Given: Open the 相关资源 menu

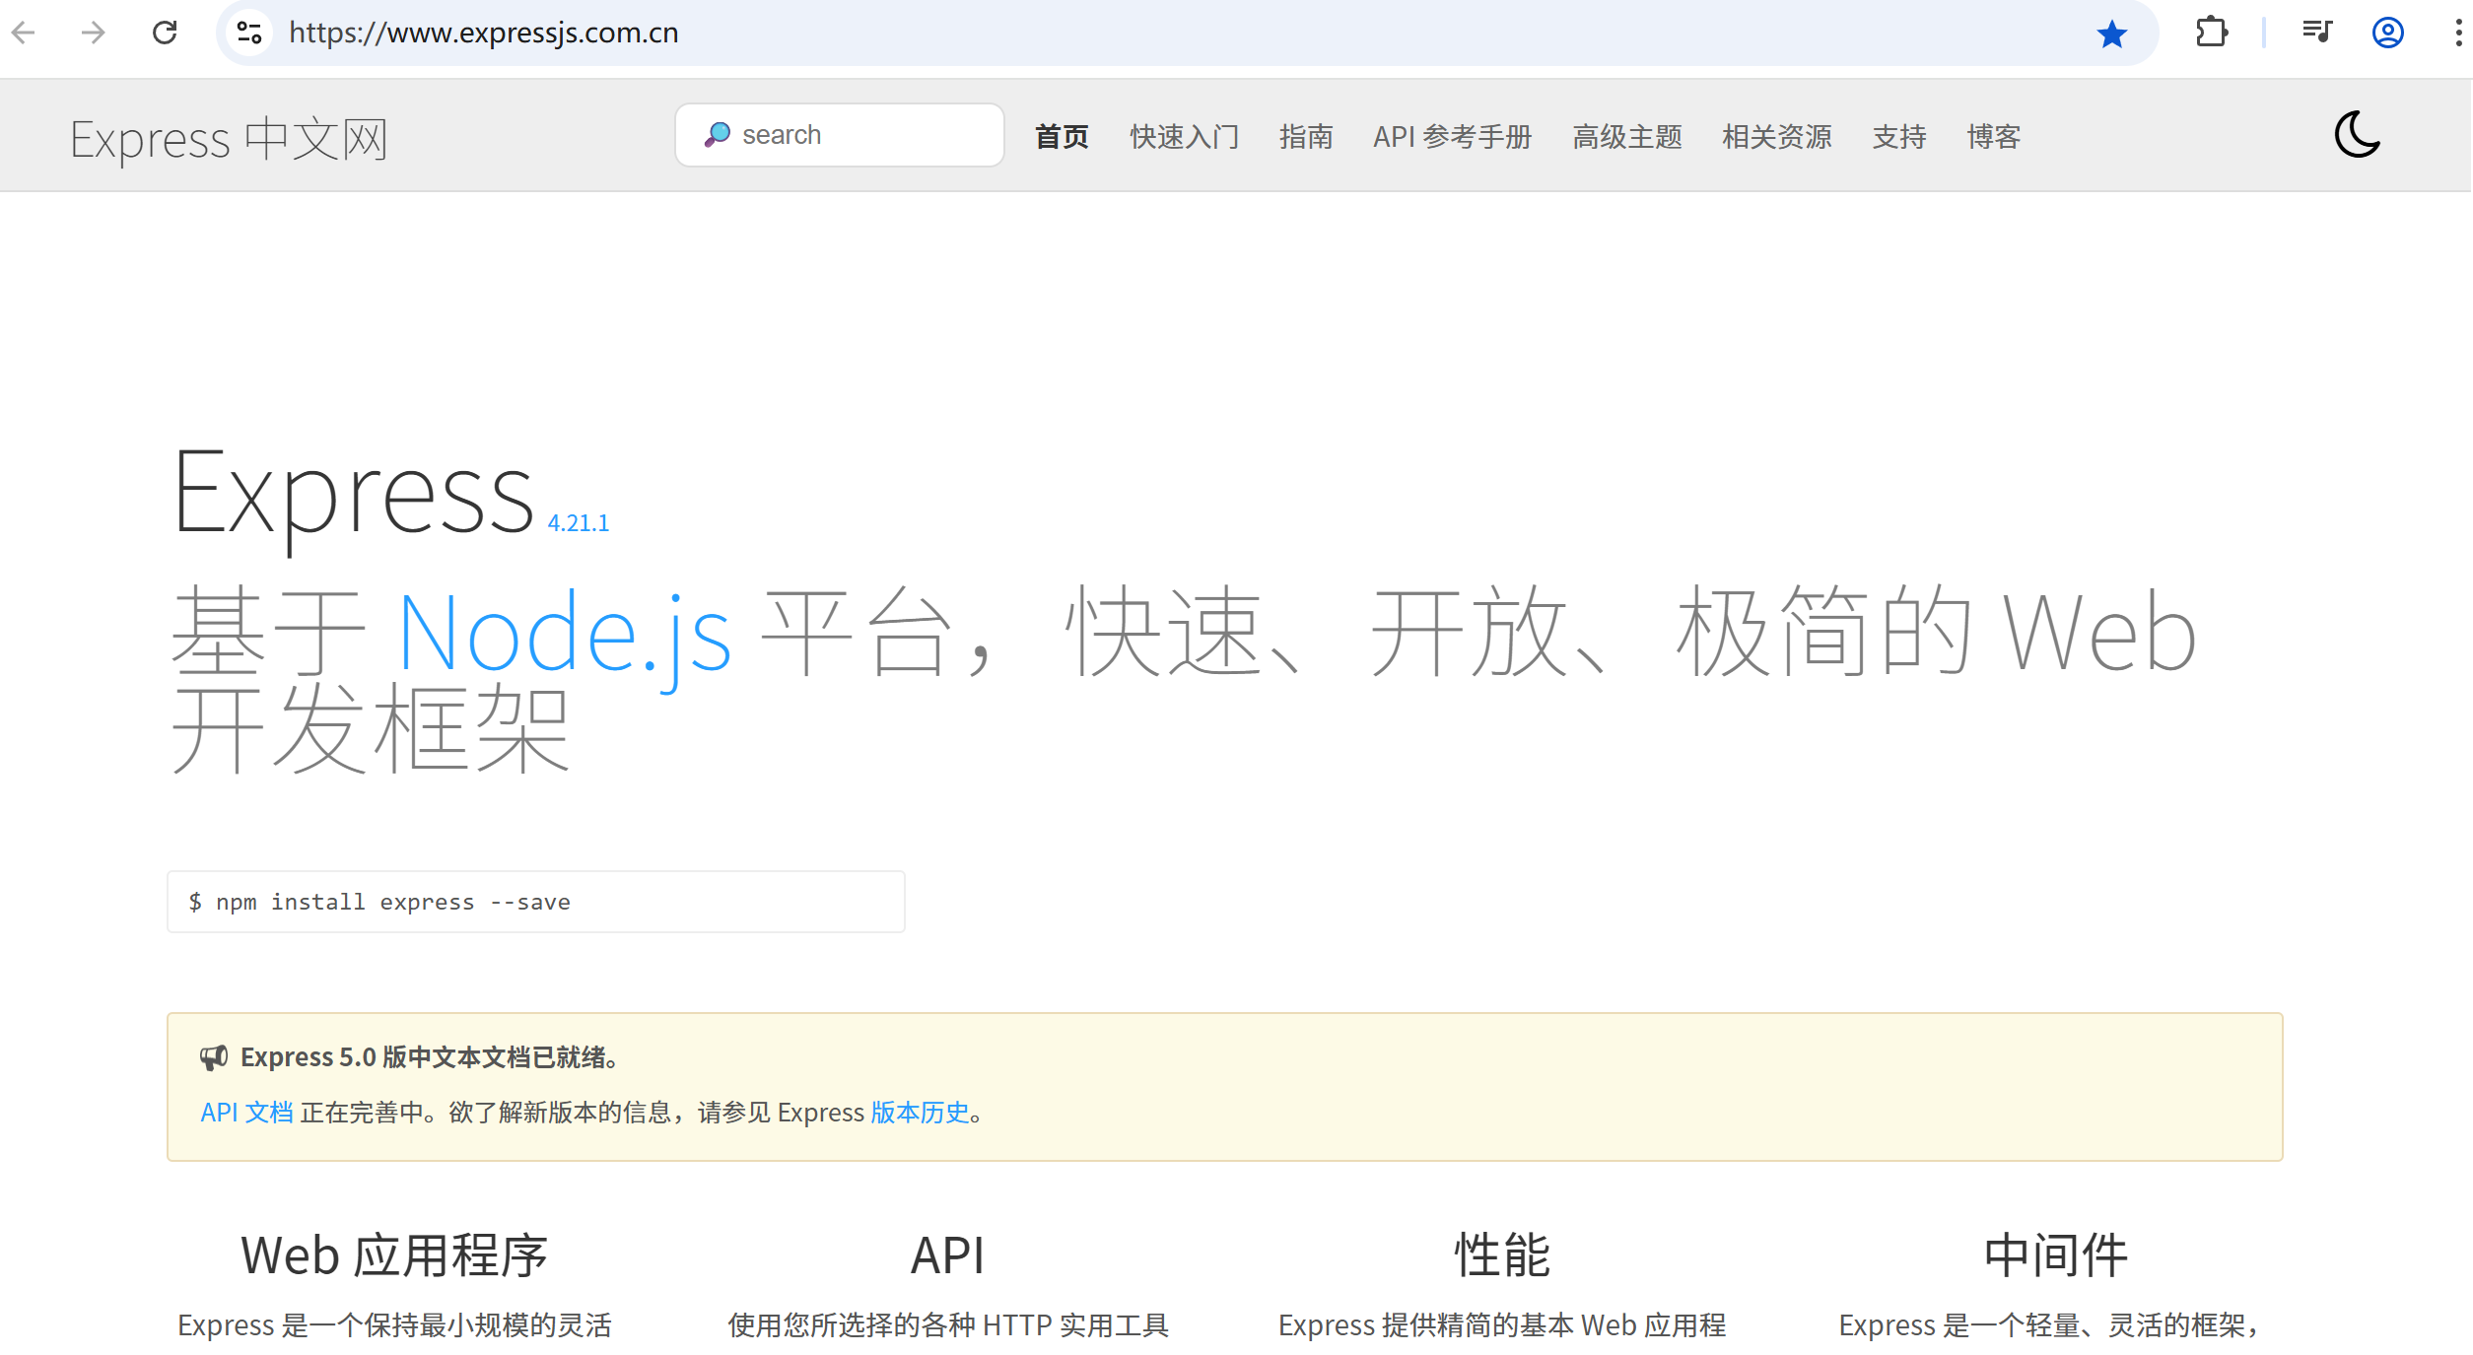Looking at the screenshot, I should (x=1777, y=136).
